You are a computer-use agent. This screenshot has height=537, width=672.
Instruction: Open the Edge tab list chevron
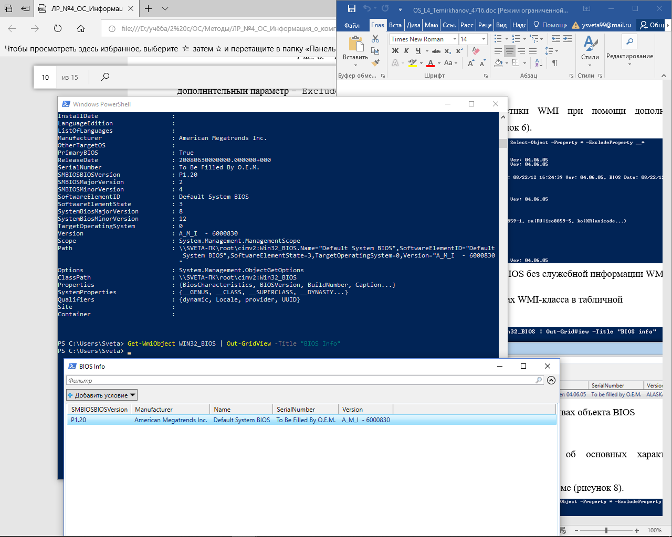[x=165, y=9]
